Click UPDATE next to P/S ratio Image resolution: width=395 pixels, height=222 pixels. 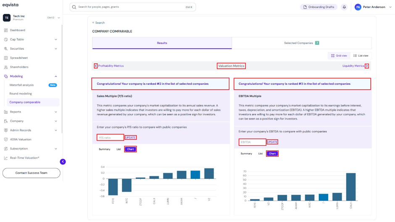pyautogui.click(x=131, y=138)
